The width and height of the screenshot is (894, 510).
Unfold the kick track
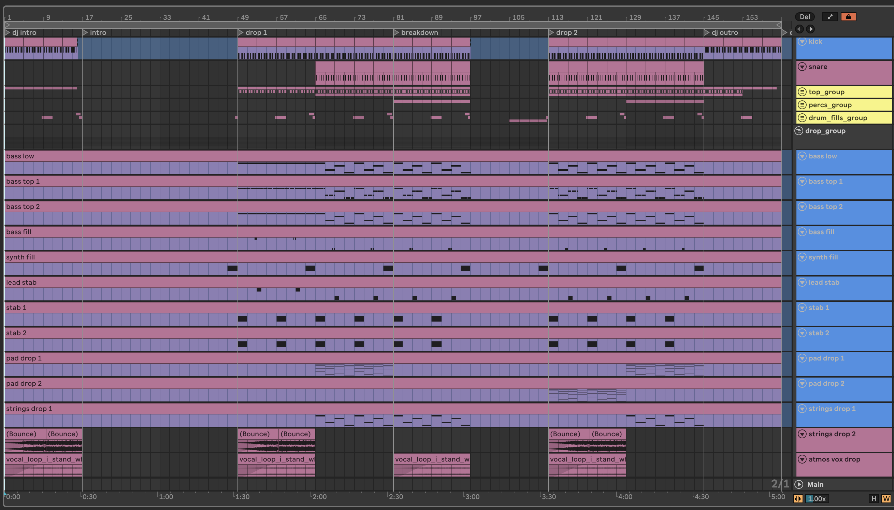click(802, 41)
